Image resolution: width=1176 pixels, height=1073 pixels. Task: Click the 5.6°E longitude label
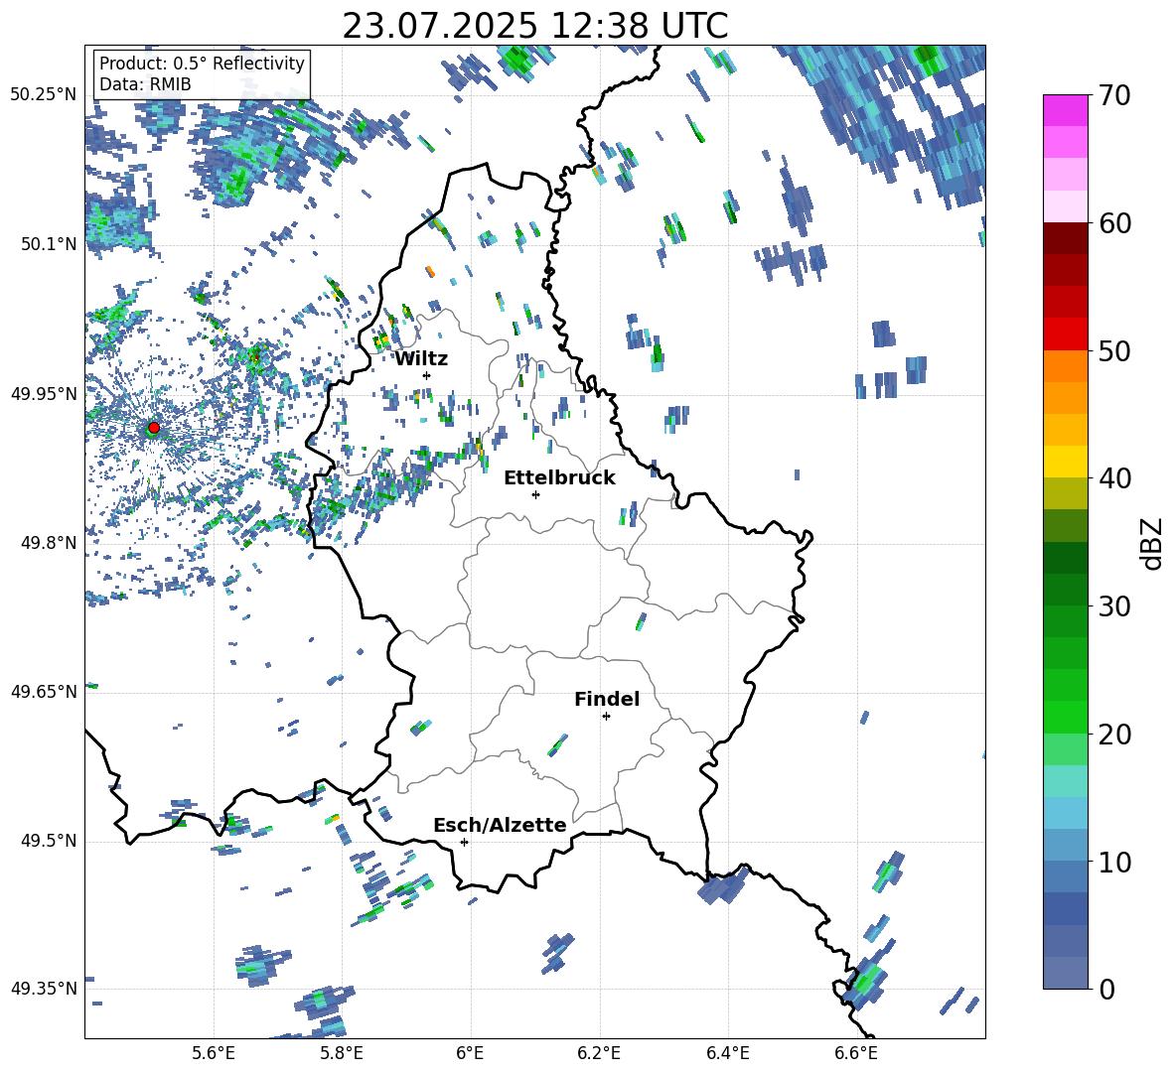[x=214, y=1053]
